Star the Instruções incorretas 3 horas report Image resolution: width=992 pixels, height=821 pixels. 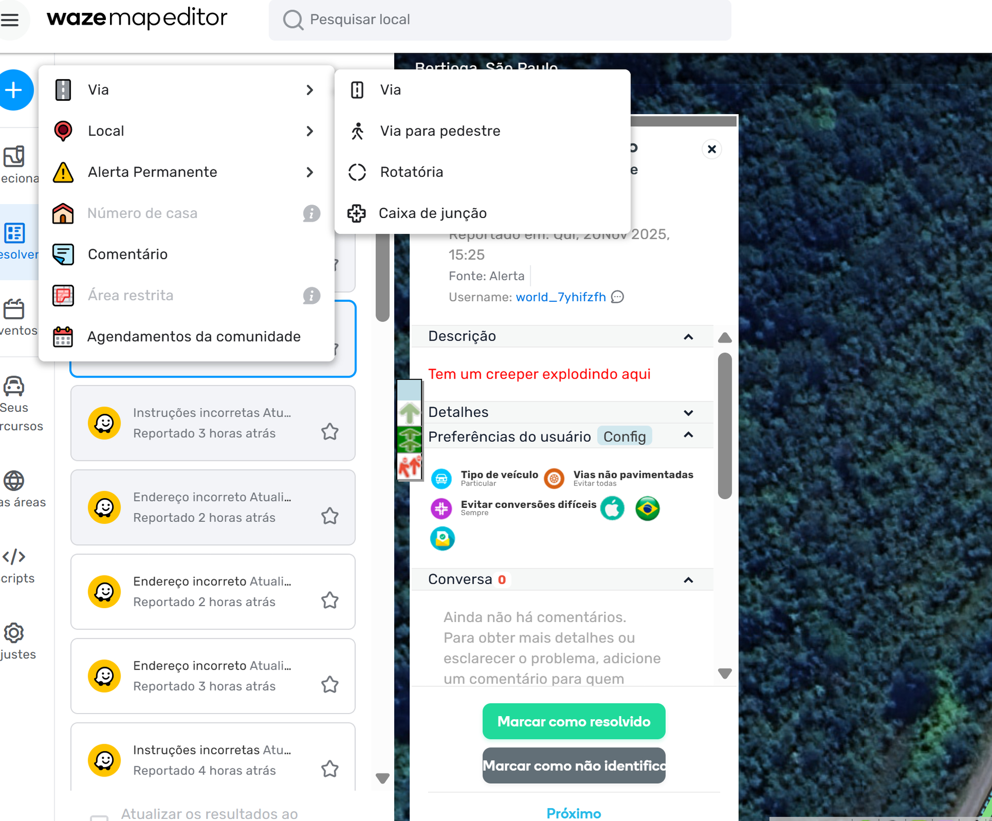(x=330, y=432)
